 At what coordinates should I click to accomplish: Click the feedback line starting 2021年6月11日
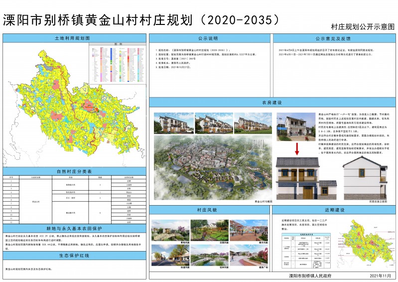pyautogui.click(x=325, y=54)
